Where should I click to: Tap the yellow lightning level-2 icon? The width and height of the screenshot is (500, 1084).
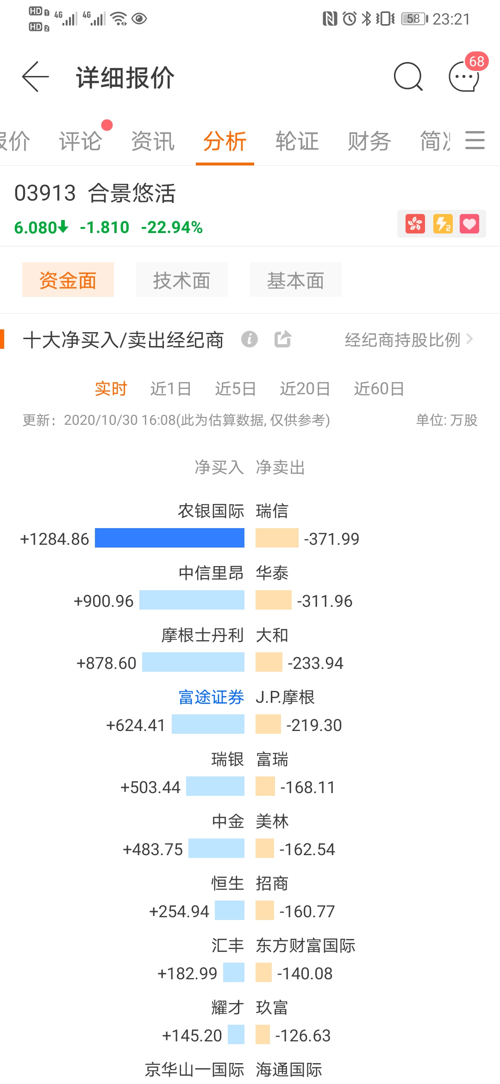(x=443, y=224)
